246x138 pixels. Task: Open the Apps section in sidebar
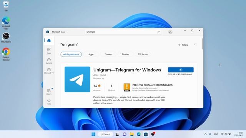point(49,51)
